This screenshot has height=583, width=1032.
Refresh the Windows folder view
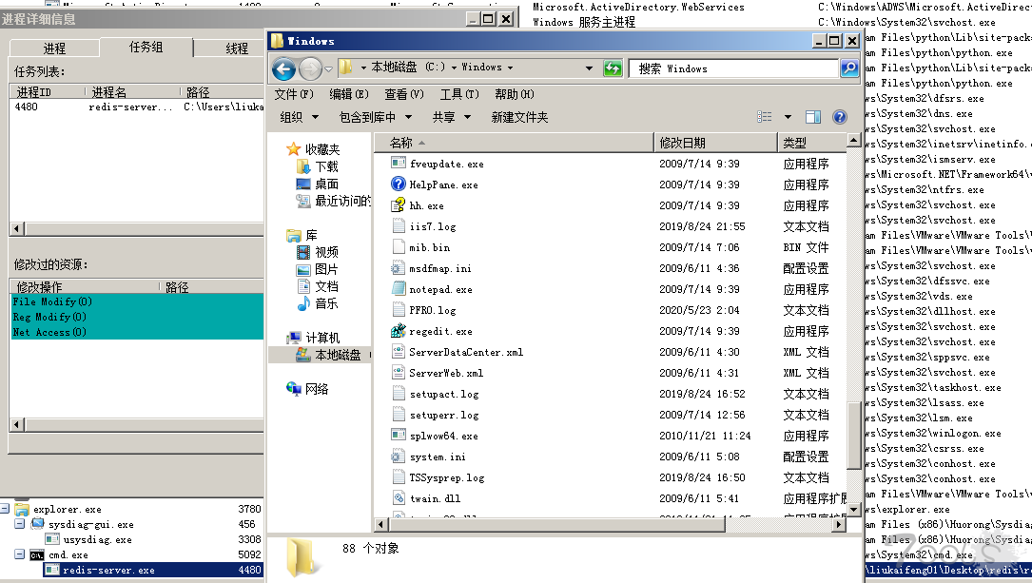tap(613, 68)
